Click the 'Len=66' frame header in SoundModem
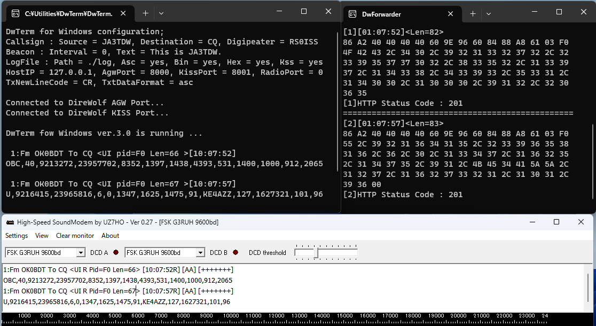Image resolution: width=596 pixels, height=326 pixels. [x=118, y=270]
